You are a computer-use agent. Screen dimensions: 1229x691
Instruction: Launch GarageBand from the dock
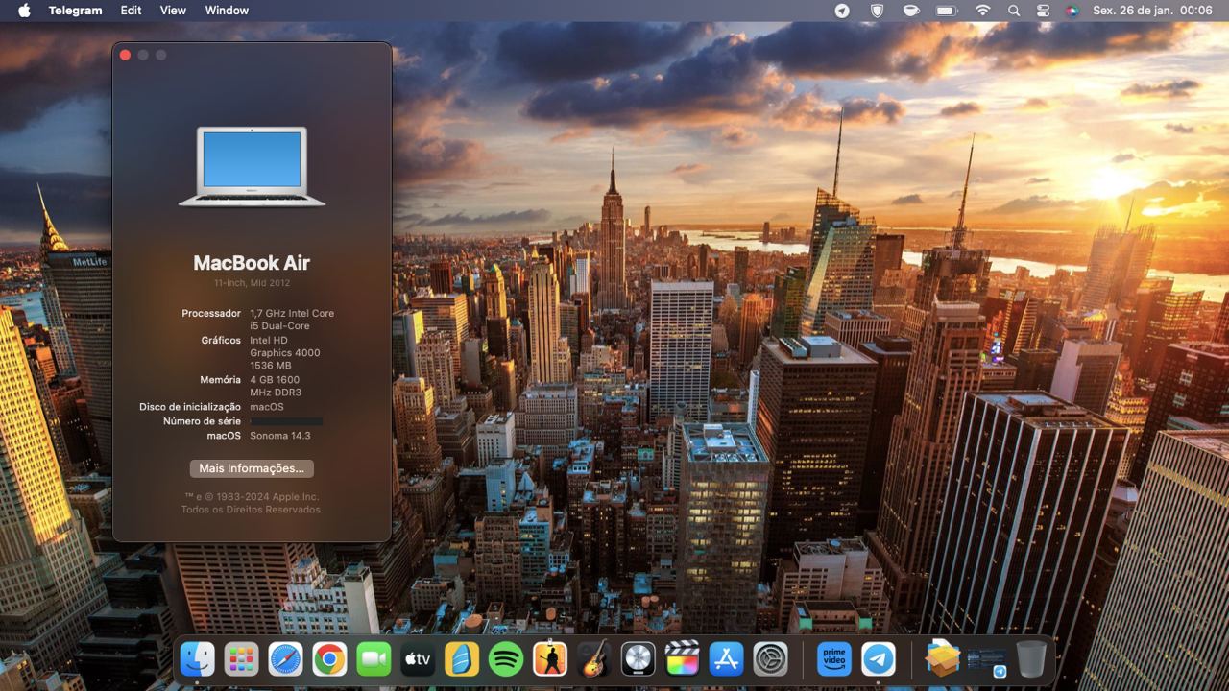(594, 659)
